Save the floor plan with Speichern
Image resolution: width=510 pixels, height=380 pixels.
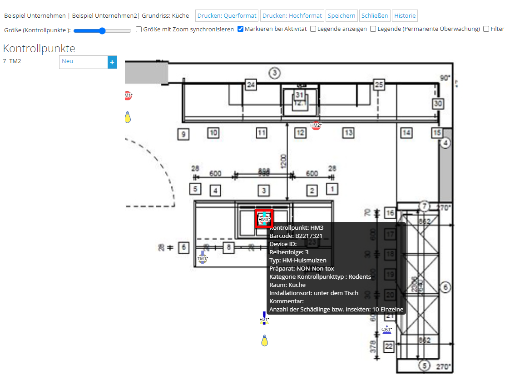pos(342,15)
